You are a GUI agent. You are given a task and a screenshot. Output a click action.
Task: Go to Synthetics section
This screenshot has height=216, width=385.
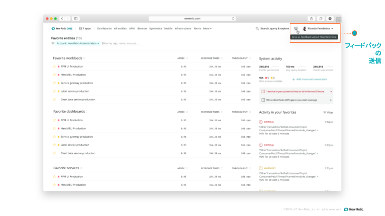click(156, 28)
